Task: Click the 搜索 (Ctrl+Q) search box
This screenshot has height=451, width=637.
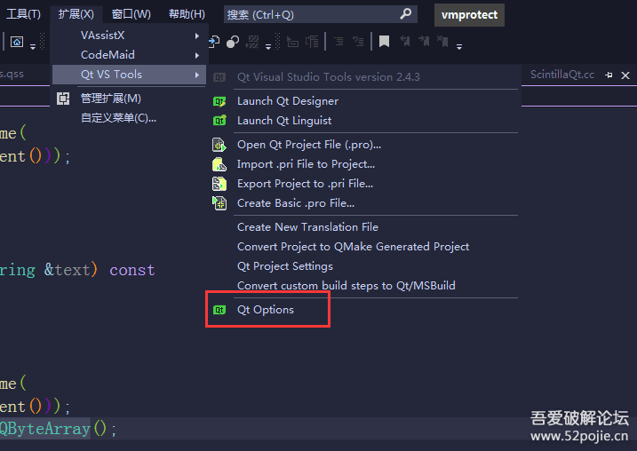Action: 320,14
